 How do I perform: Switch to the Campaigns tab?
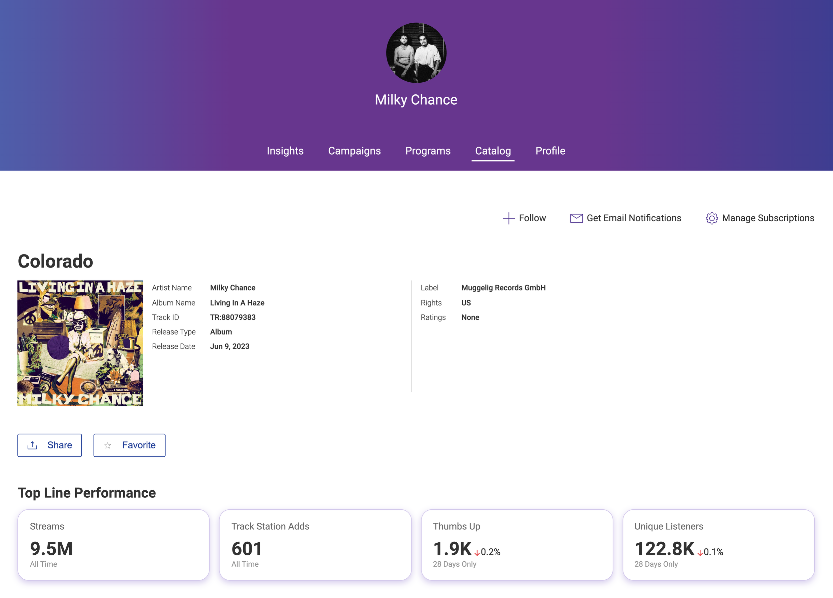354,151
